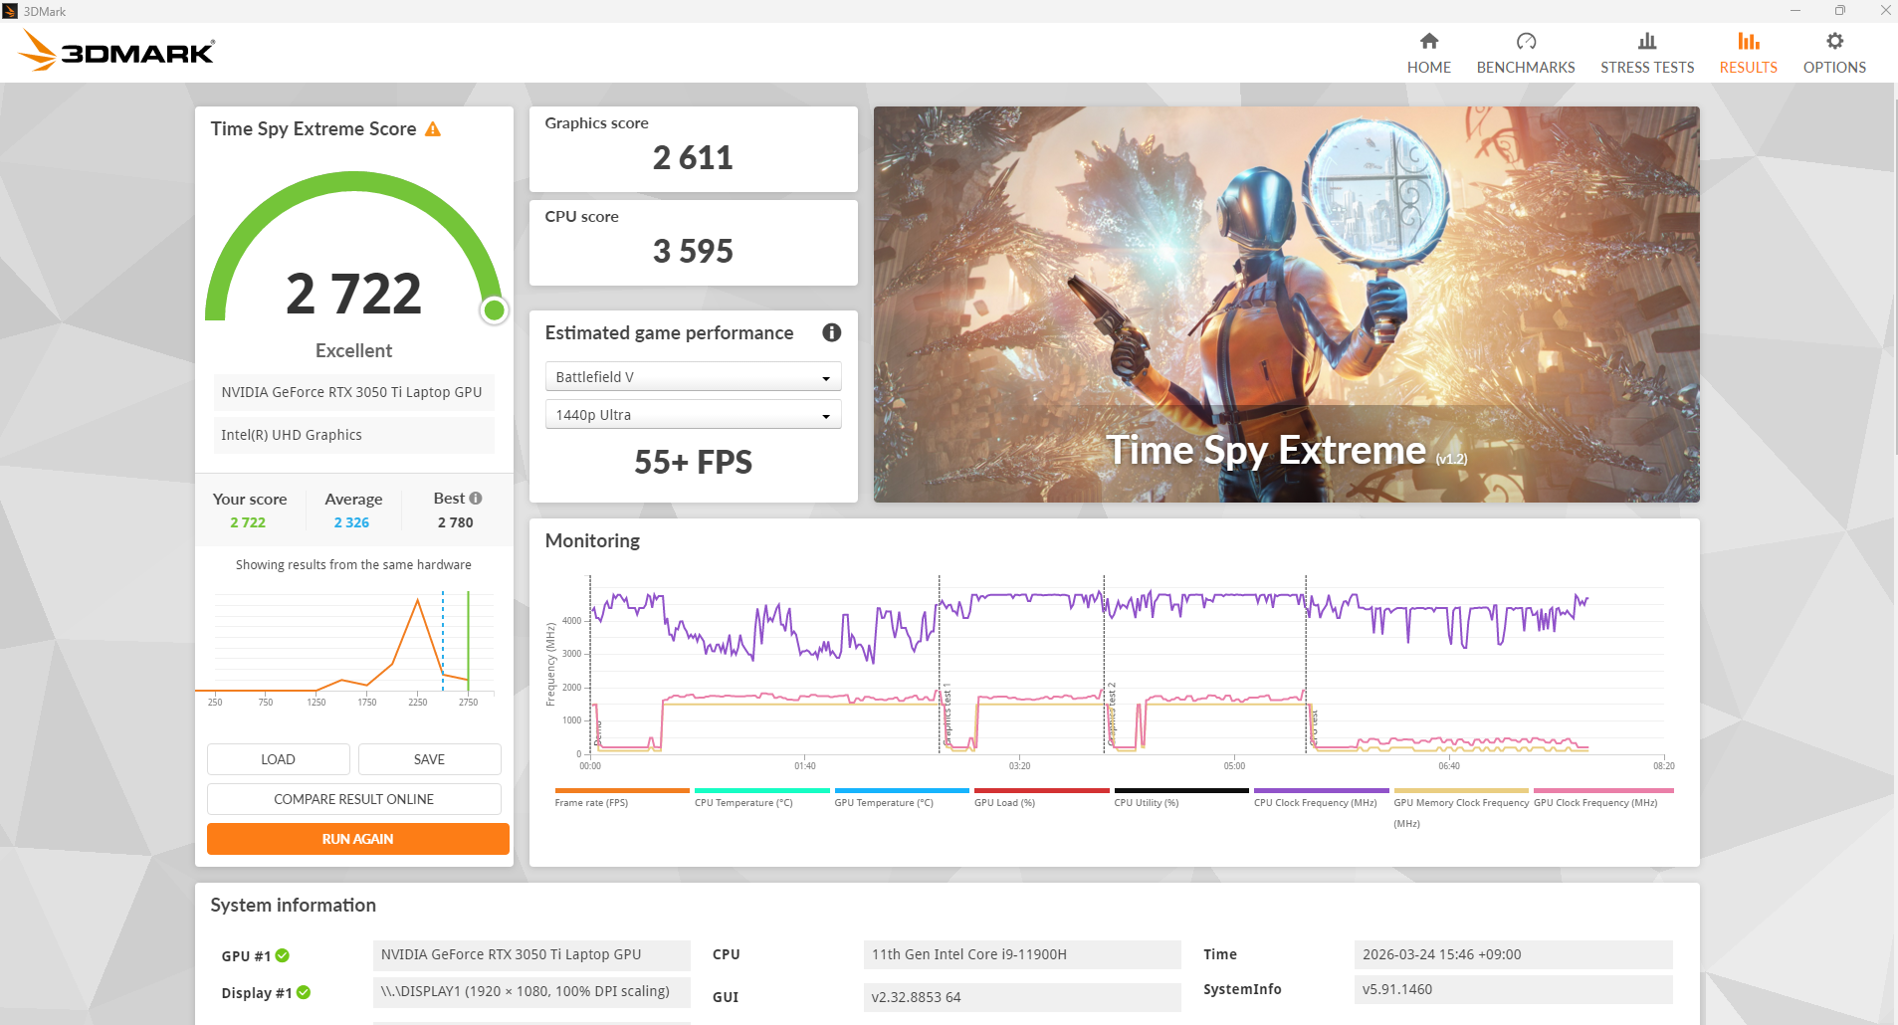The image size is (1898, 1025).
Task: Open the 1440p Ultra resolution dropdown
Action: tap(694, 415)
